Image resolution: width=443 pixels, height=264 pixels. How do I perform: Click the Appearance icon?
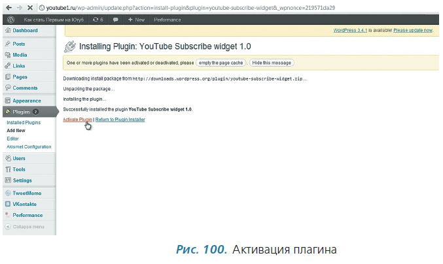pos(8,101)
